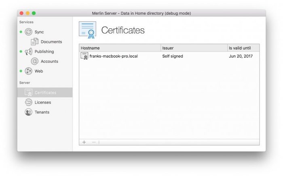Click the Tenants people icon

pos(29,112)
